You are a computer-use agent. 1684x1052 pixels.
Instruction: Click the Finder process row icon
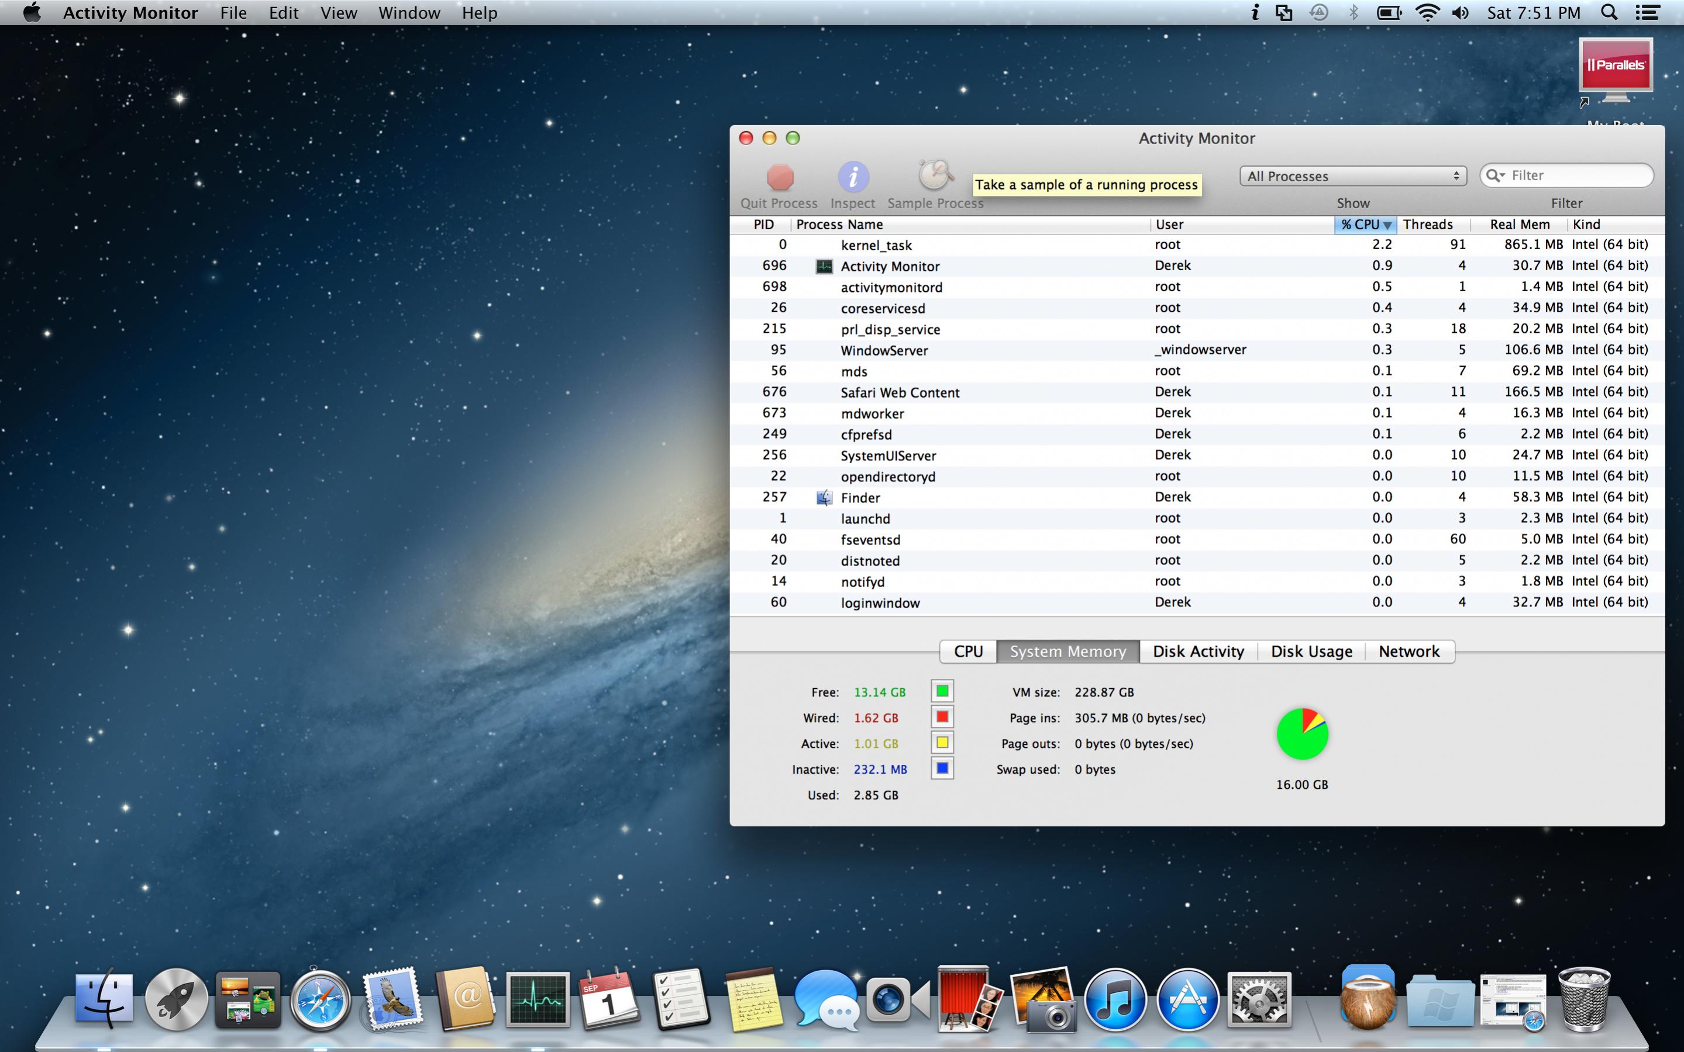coord(824,498)
